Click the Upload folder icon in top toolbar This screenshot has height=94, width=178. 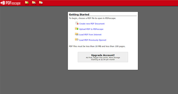click(x=27, y=3)
